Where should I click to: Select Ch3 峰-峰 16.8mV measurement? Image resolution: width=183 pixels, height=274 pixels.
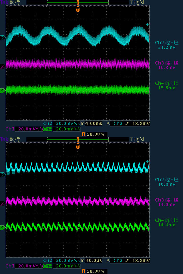tap(167, 65)
